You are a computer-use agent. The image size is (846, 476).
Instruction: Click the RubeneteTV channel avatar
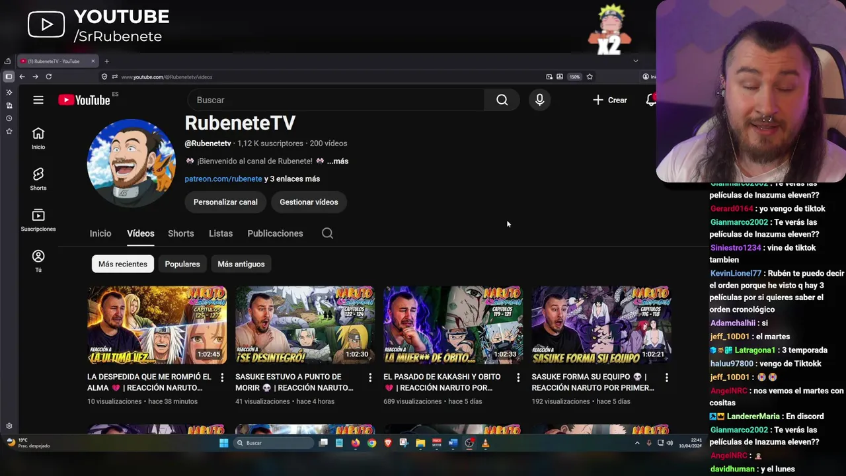pos(132,163)
